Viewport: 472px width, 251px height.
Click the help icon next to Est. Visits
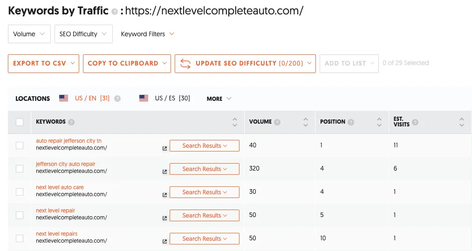(x=415, y=123)
